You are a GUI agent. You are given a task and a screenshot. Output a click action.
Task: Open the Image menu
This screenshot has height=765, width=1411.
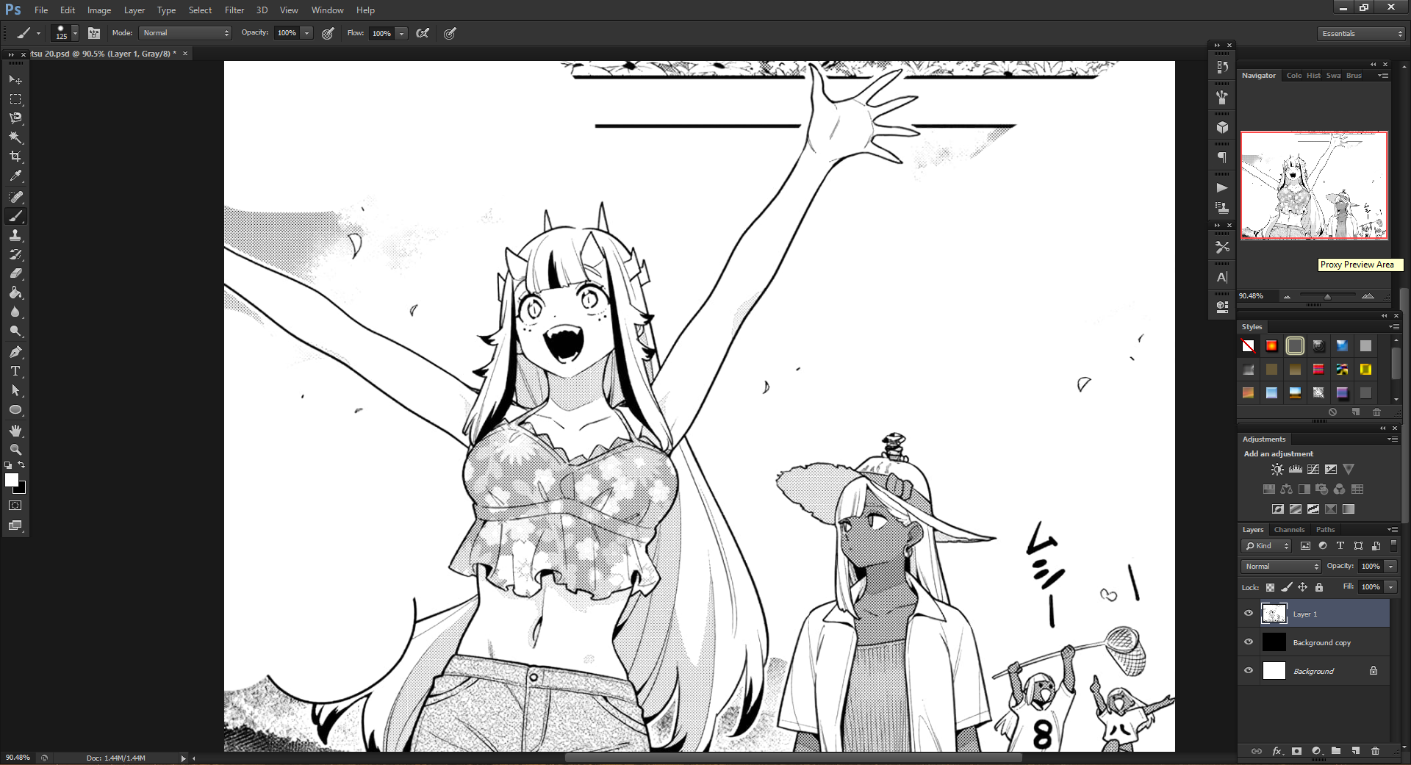(99, 10)
